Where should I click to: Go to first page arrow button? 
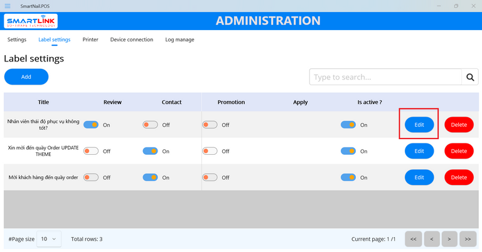413,239
